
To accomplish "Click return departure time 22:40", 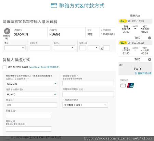I will pyautogui.click(x=126, y=53).
